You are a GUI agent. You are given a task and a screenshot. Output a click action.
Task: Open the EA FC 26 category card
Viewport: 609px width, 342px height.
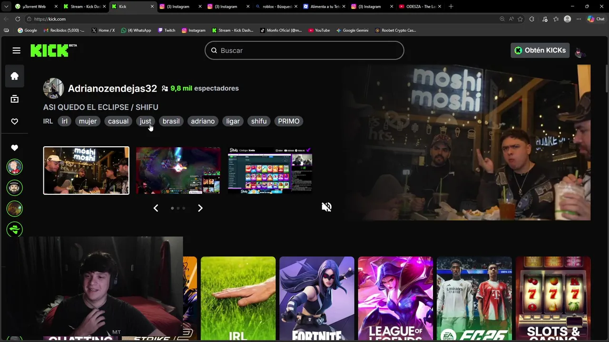pyautogui.click(x=474, y=298)
